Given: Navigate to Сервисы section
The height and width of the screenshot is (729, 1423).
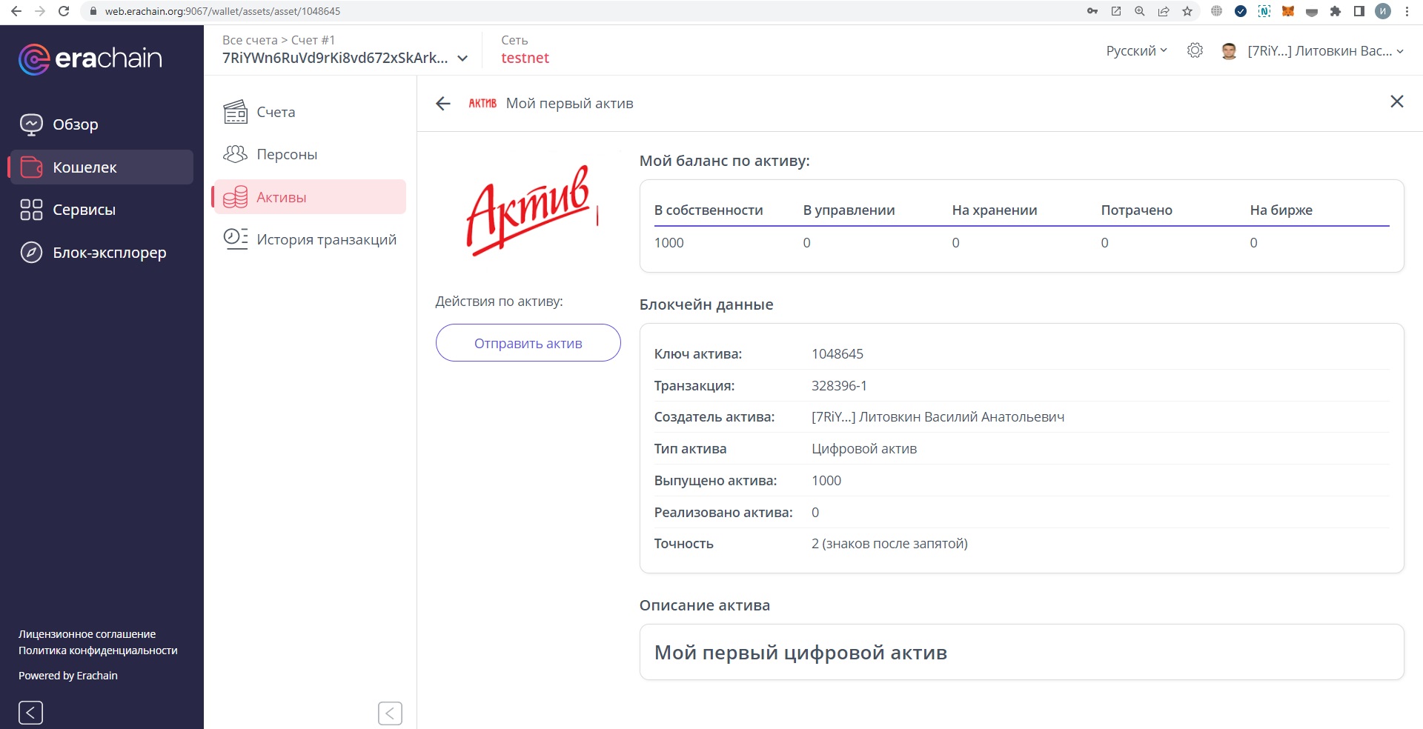Looking at the screenshot, I should pyautogui.click(x=84, y=210).
